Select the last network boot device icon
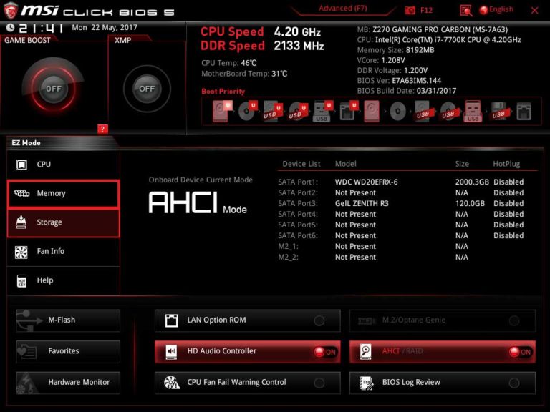Viewport: 550px width, 412px height. click(524, 112)
